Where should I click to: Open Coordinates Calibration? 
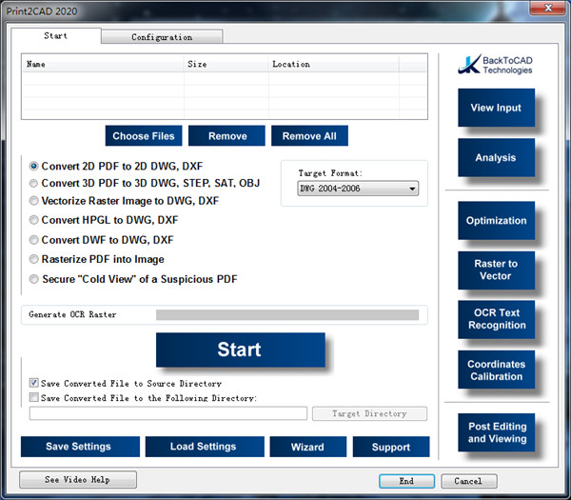tap(496, 370)
